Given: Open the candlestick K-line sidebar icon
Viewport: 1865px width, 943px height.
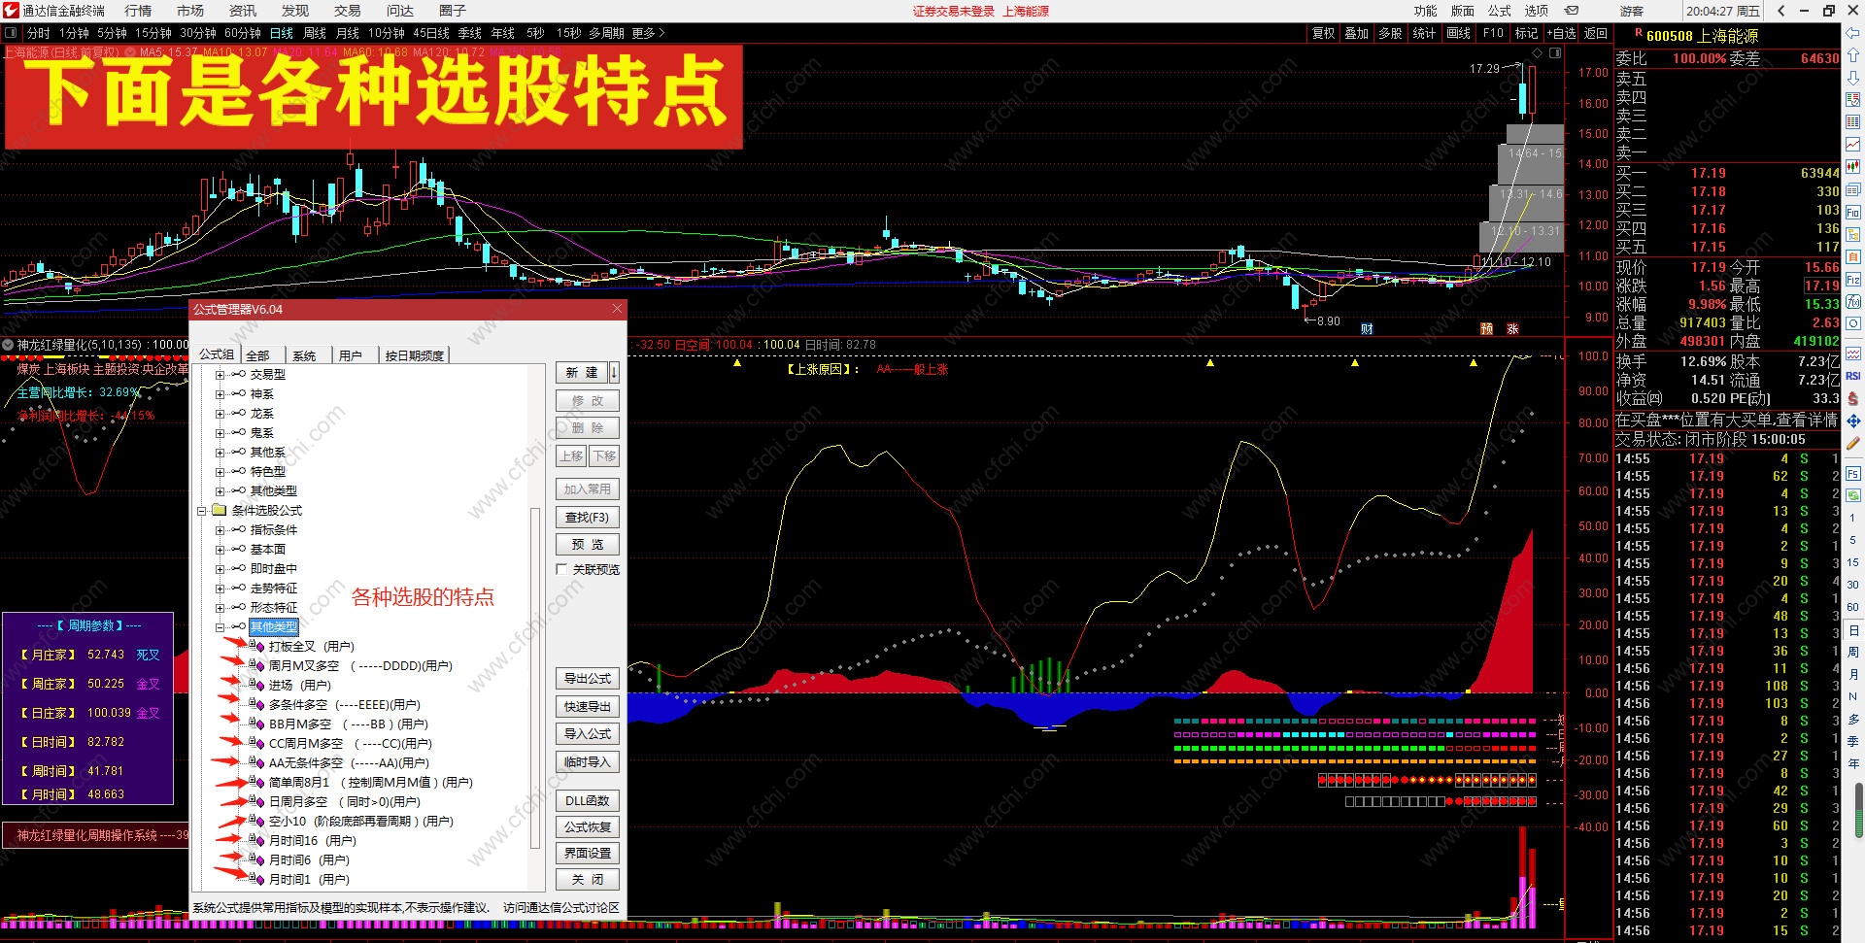Looking at the screenshot, I should [x=1853, y=167].
